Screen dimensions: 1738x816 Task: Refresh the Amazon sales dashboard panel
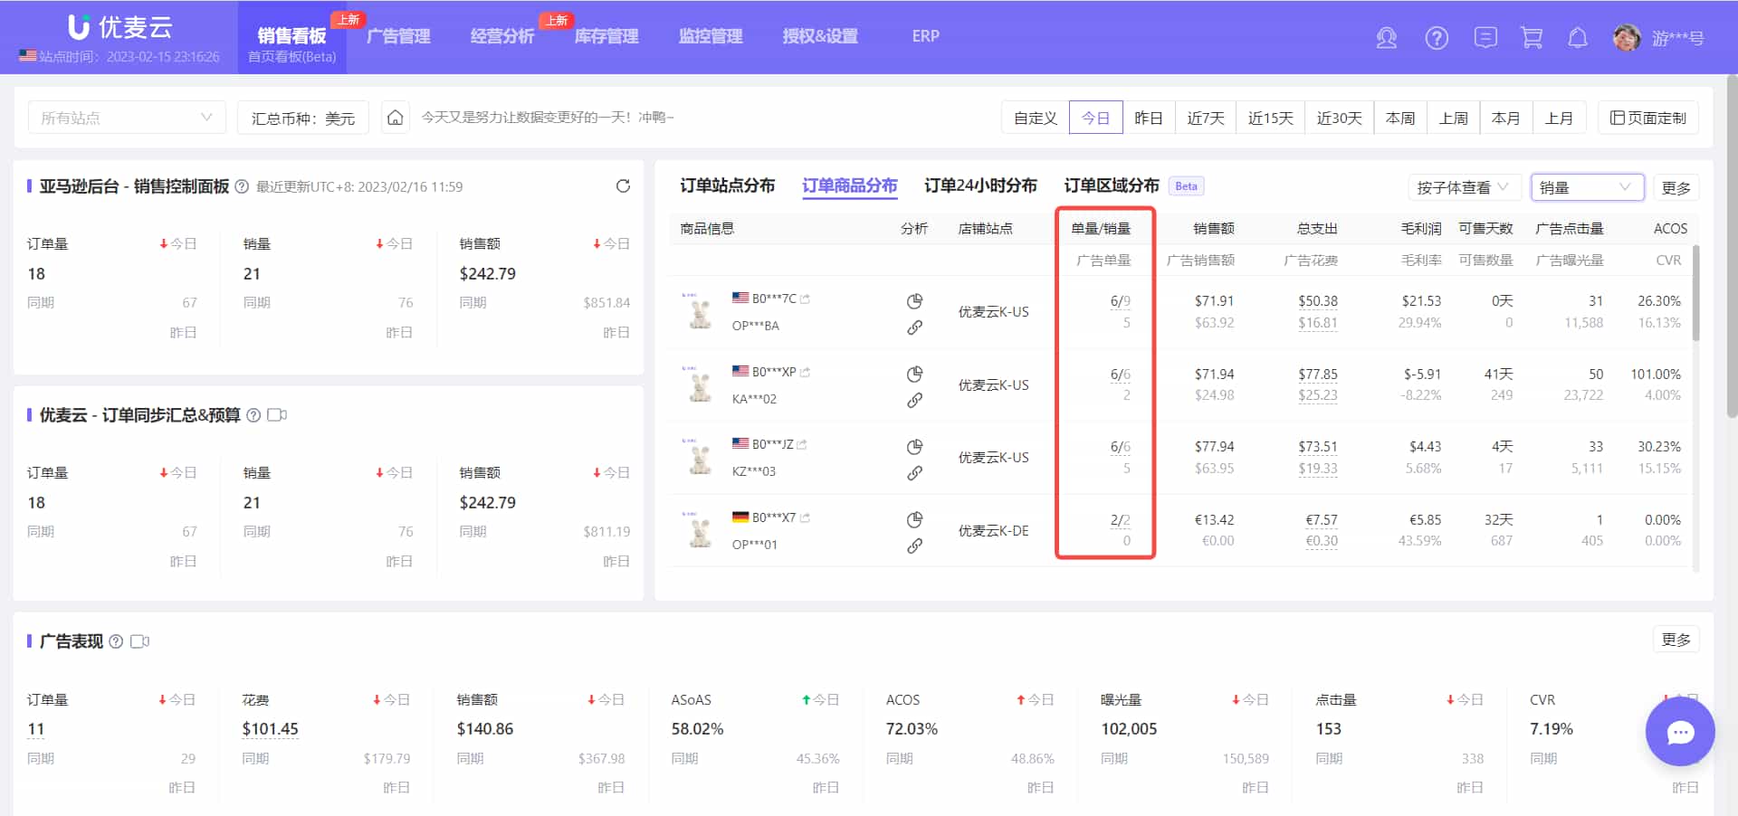(623, 186)
